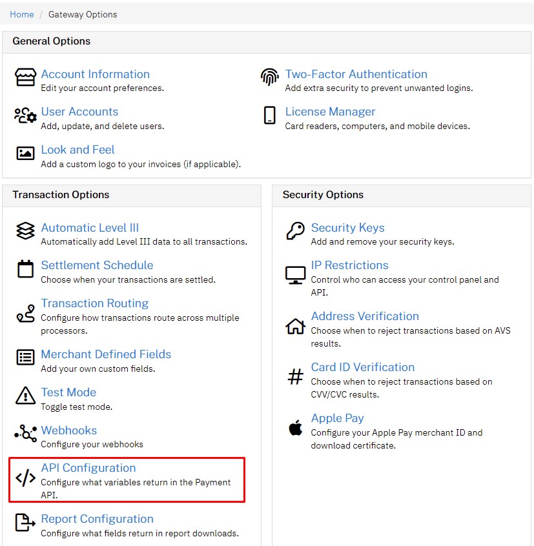Open the Automatic Level III link

pyautogui.click(x=90, y=228)
